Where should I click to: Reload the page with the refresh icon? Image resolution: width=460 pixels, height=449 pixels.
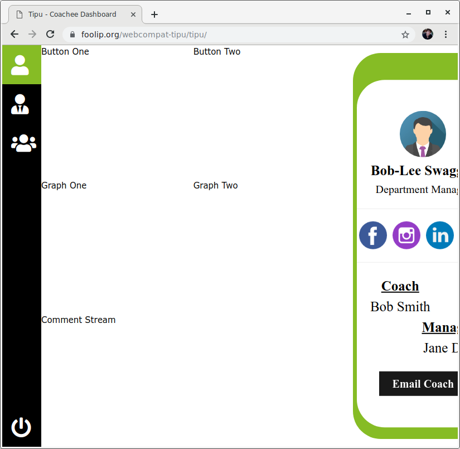(50, 34)
